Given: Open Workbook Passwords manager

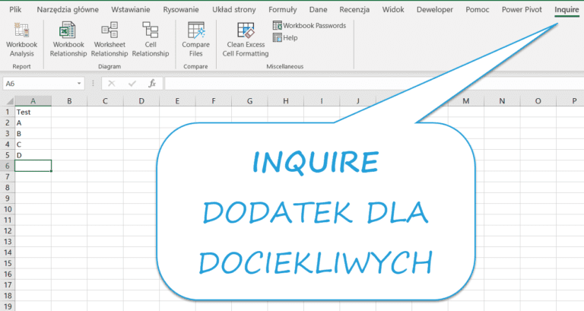Looking at the screenshot, I should (309, 25).
